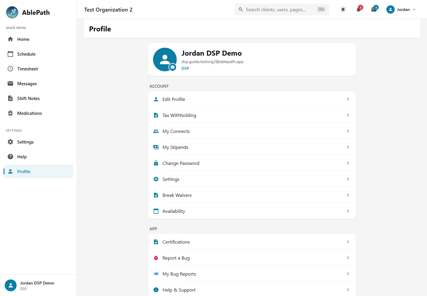Toggle the light/dark theme sun icon
The height and width of the screenshot is (296, 427).
coord(343,9)
